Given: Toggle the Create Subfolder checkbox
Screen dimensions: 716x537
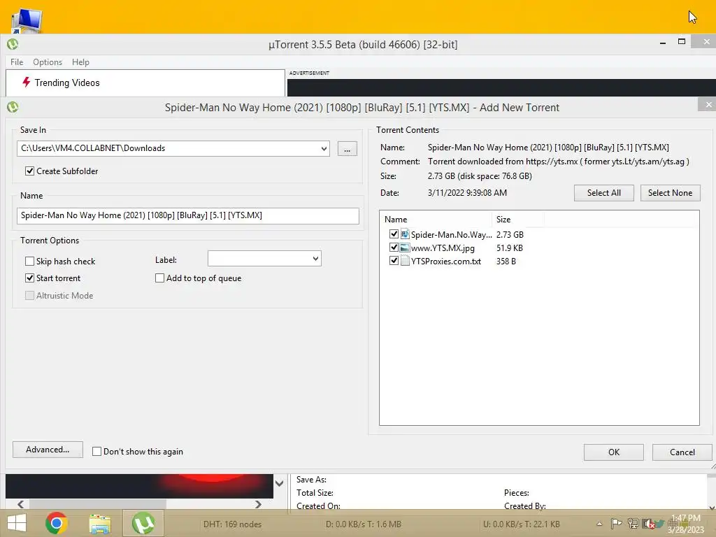Looking at the screenshot, I should click(29, 171).
